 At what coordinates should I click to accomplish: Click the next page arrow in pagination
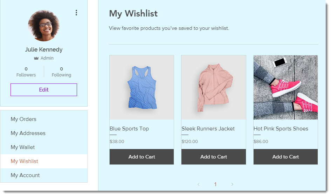pyautogui.click(x=232, y=184)
